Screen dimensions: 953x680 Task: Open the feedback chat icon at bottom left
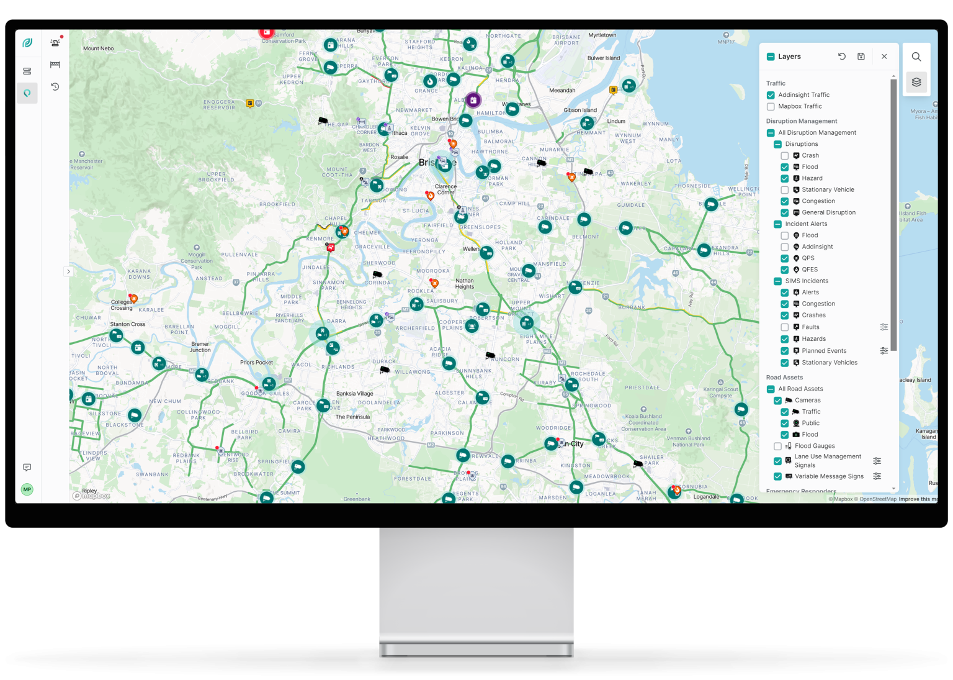tap(27, 467)
